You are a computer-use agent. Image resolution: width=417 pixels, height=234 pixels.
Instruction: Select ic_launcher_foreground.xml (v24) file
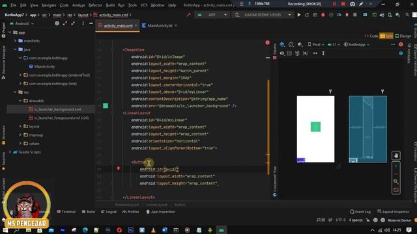click(59, 118)
